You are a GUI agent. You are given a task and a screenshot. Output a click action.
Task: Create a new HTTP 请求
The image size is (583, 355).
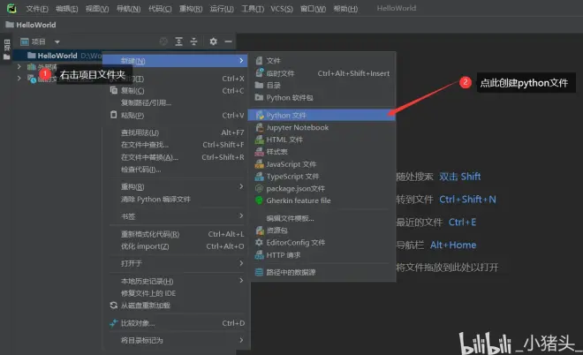point(322,255)
